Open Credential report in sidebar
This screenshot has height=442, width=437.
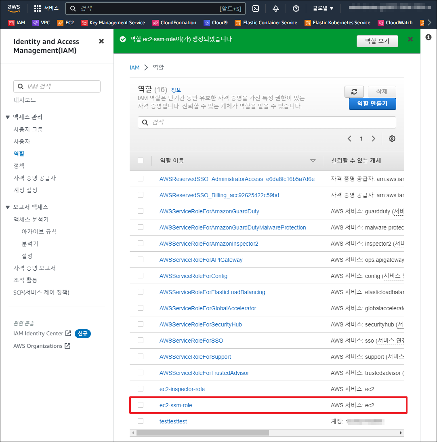pos(34,268)
